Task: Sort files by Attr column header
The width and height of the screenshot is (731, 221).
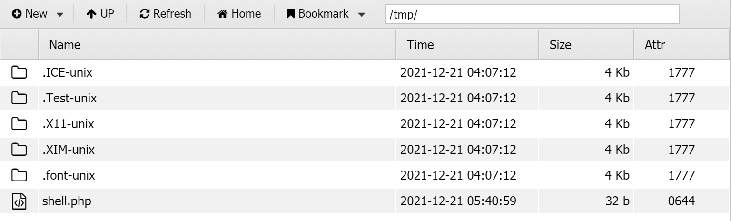Action: coord(654,45)
